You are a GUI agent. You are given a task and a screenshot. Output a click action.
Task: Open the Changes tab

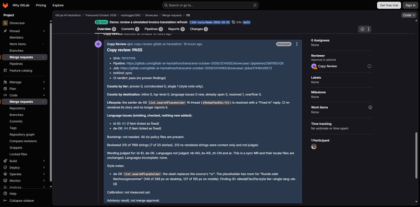pos(199,29)
